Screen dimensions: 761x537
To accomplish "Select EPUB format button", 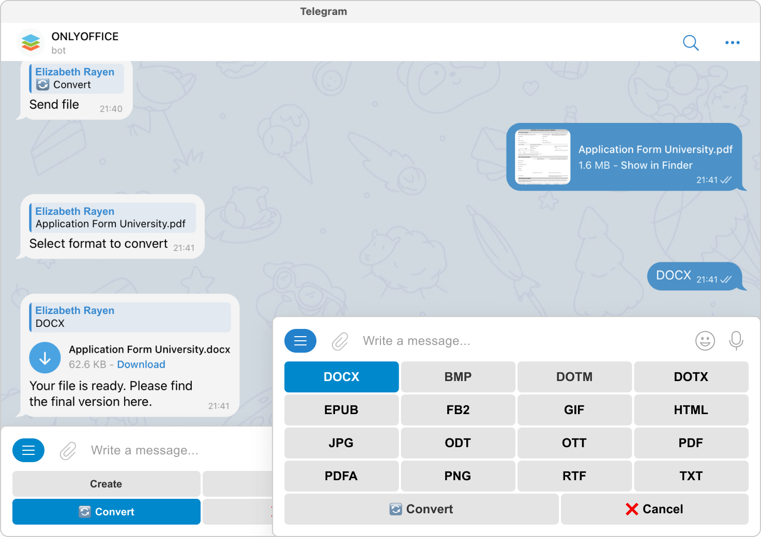I will pos(341,410).
